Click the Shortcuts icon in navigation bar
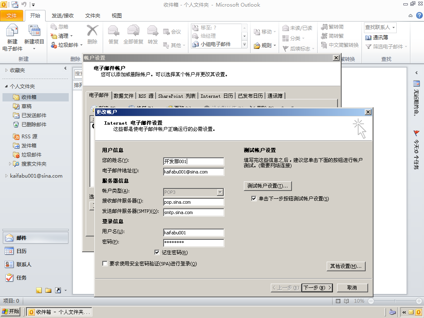The height and width of the screenshot is (318, 424). pos(58,290)
